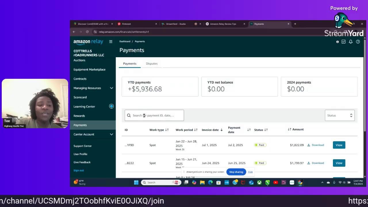Select the Payments tab
Screen dimensions: 368x207
[x=130, y=64]
